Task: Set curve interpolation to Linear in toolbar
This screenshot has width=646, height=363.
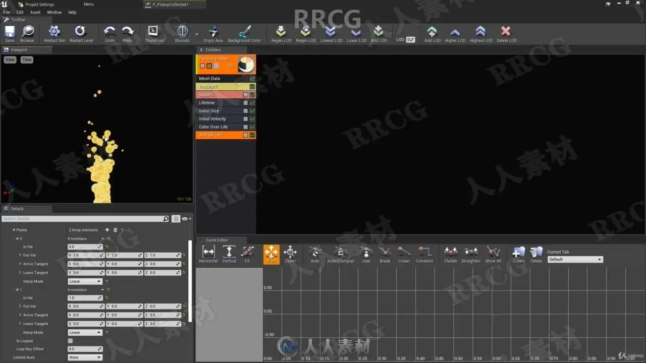Action: [x=404, y=255]
